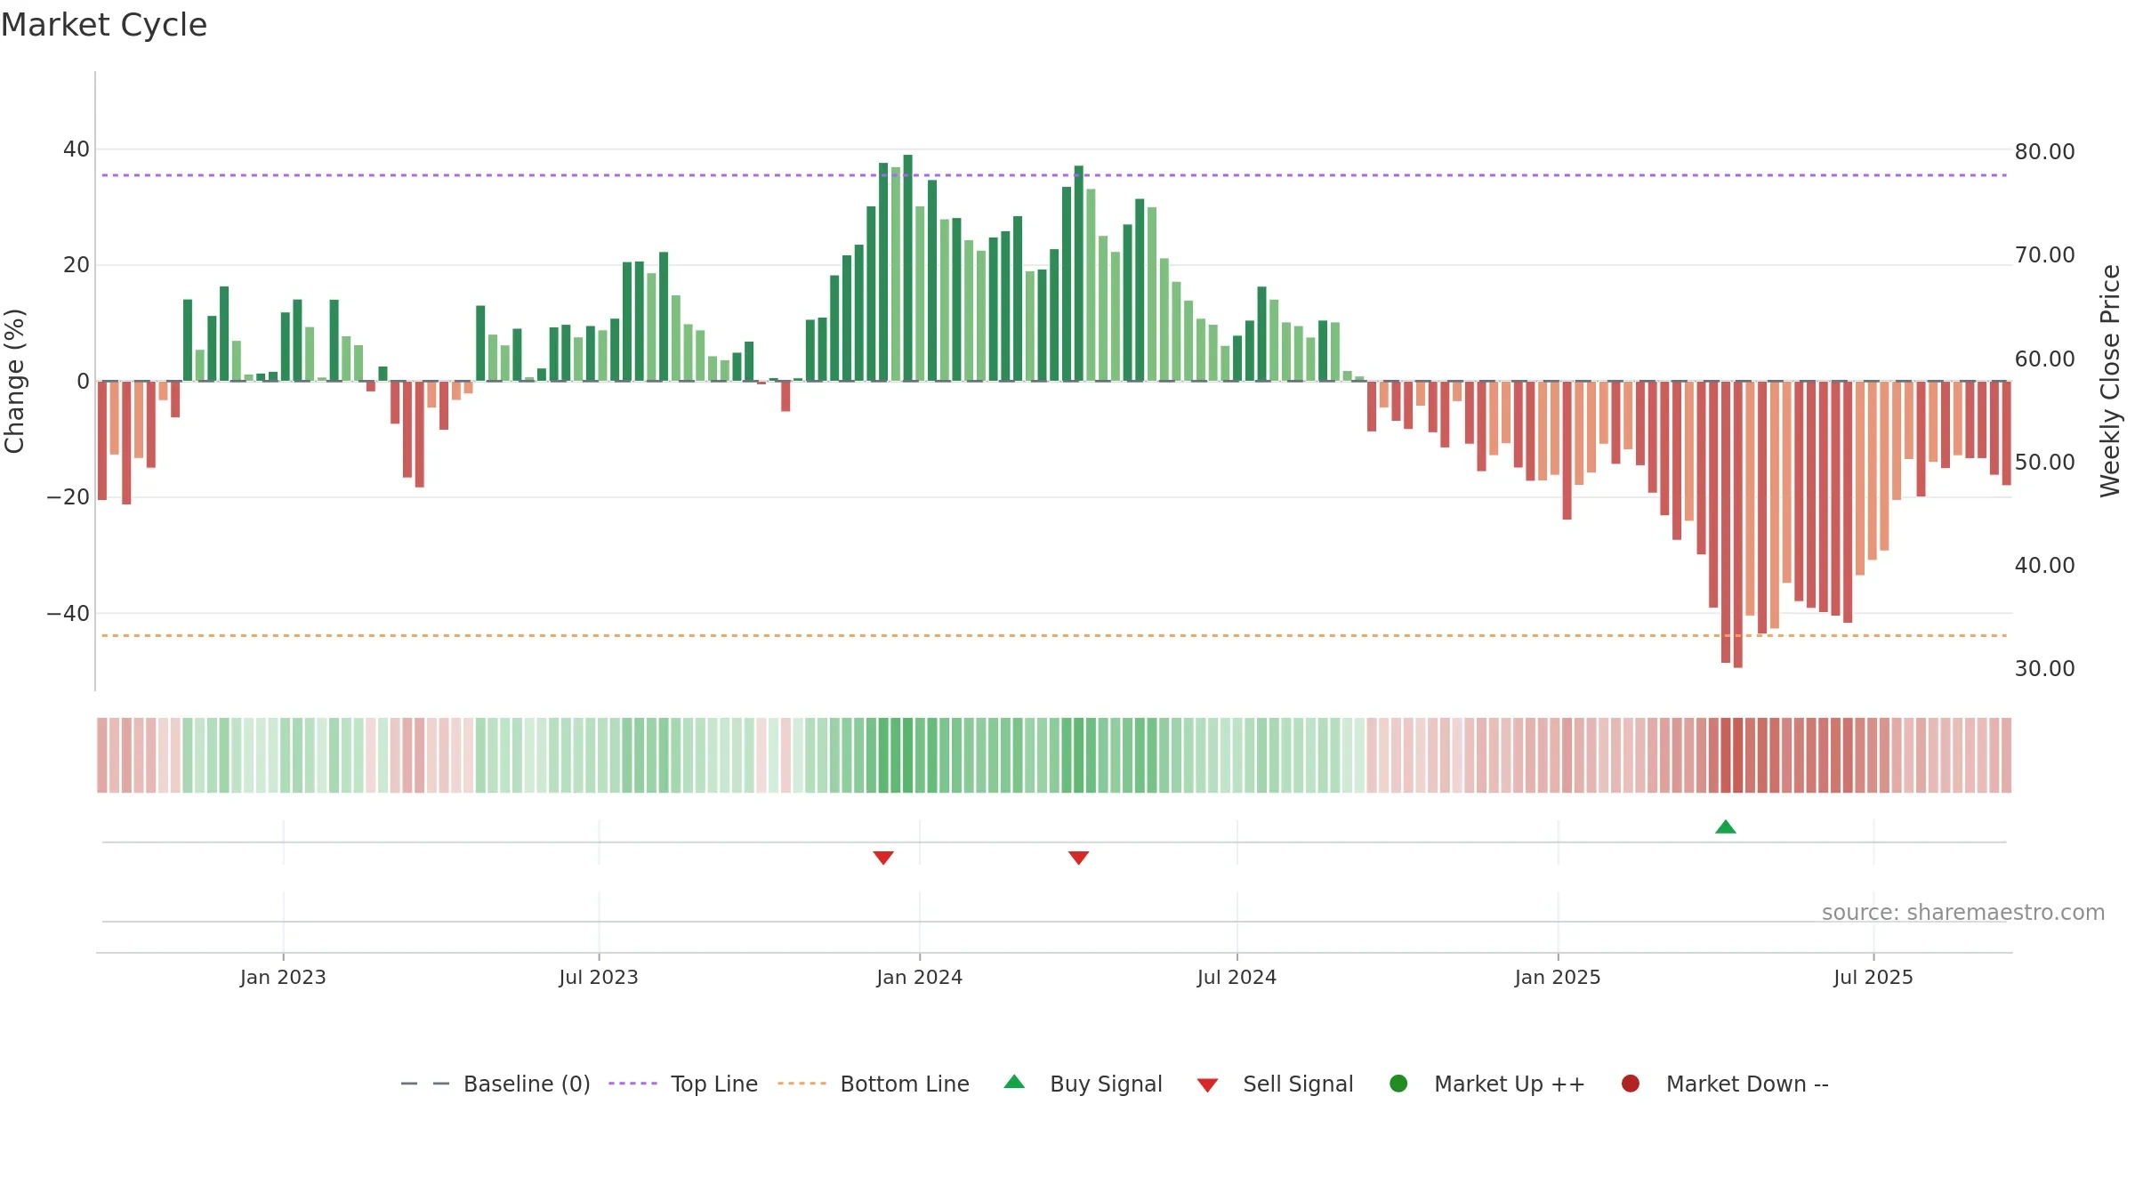Click the Jan 2024 axis label
The height and width of the screenshot is (1201, 2135).
[x=919, y=977]
